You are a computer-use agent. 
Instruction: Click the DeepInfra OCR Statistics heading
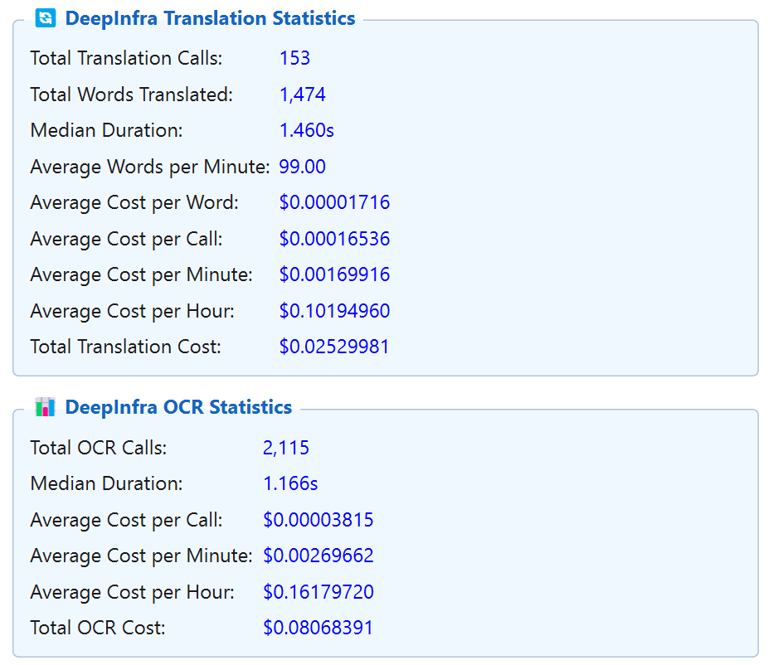[178, 407]
